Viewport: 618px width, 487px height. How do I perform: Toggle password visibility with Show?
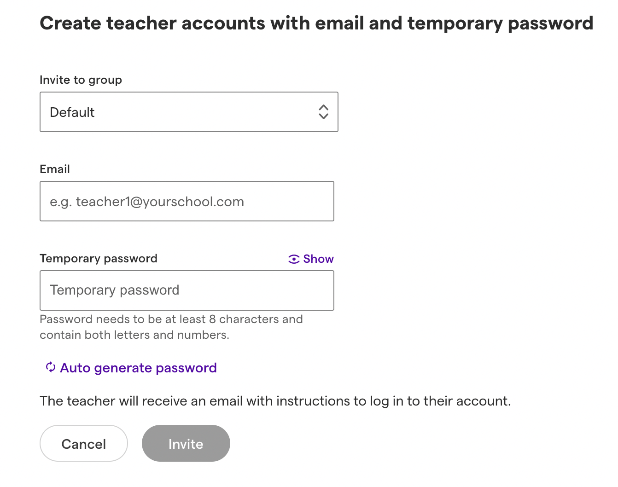point(311,259)
